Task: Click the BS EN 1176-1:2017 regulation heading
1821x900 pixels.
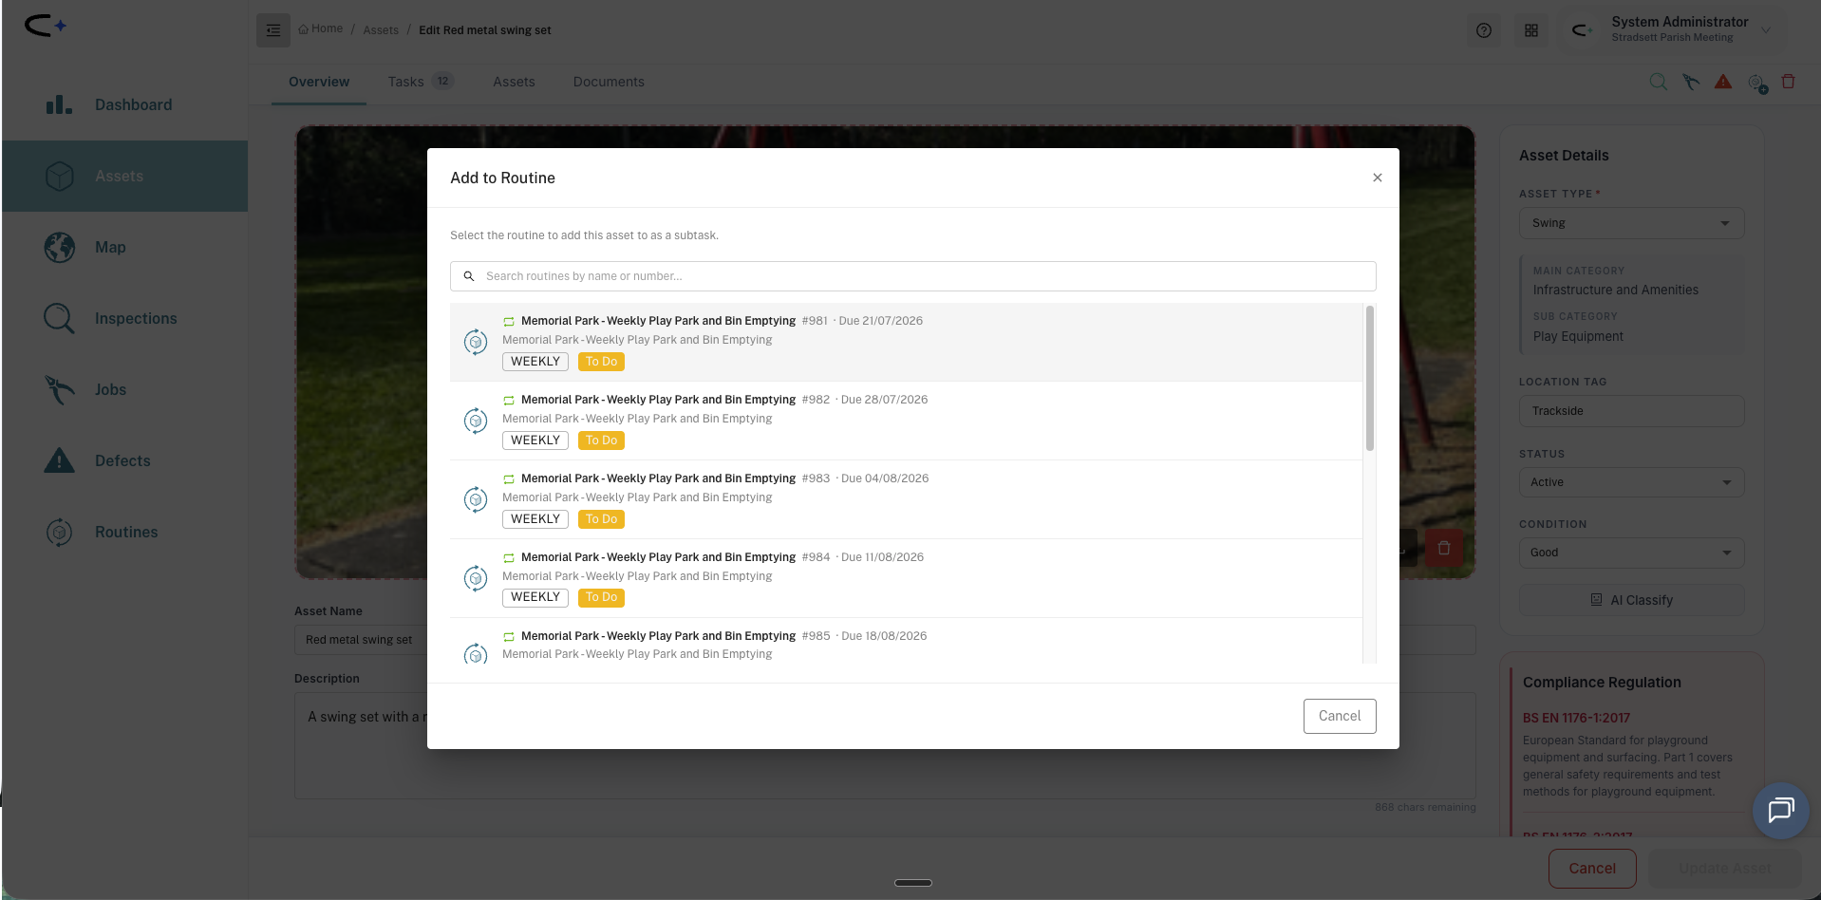Action: [x=1576, y=718]
